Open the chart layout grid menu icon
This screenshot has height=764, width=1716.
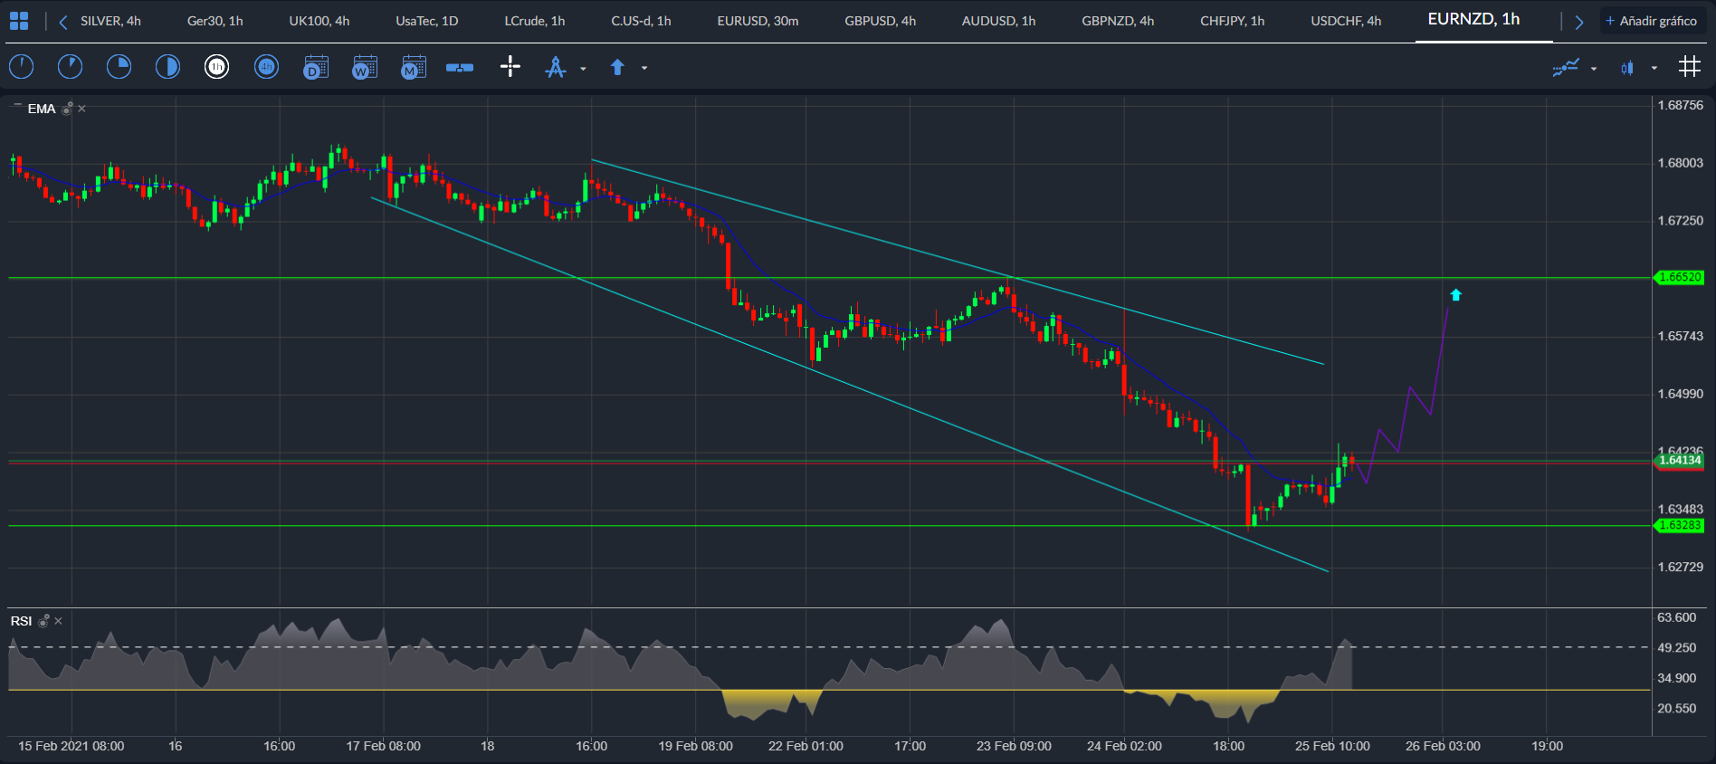(19, 21)
